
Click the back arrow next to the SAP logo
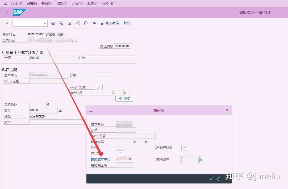6,12
